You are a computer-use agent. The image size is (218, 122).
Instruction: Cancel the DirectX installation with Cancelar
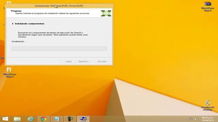pyautogui.click(x=102, y=61)
